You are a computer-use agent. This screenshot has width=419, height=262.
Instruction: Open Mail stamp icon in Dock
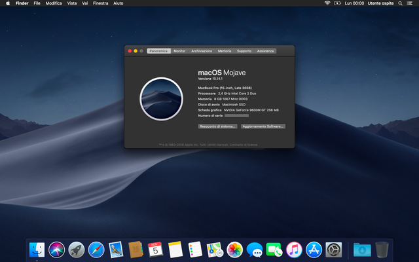tap(116, 250)
